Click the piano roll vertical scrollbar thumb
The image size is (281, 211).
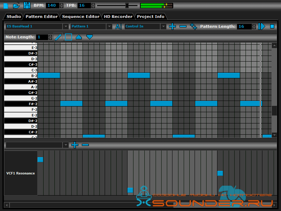coord(274,111)
